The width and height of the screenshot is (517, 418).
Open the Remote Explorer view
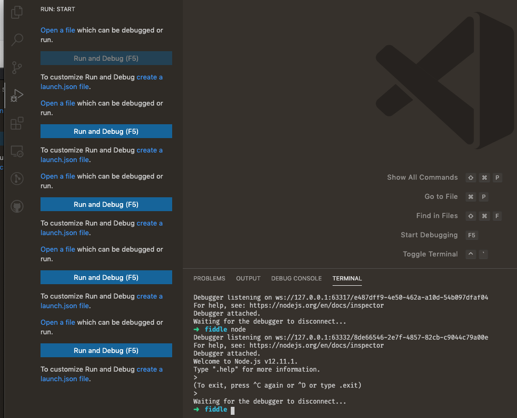16,151
